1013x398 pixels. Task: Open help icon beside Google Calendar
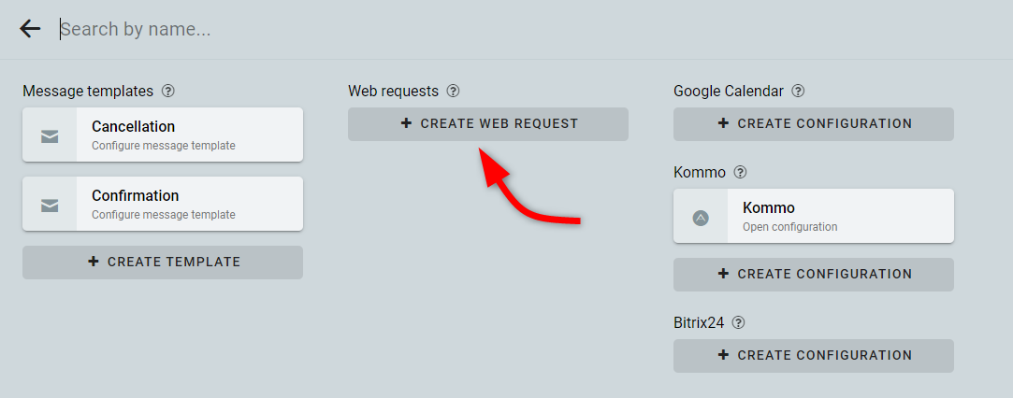pos(799,91)
